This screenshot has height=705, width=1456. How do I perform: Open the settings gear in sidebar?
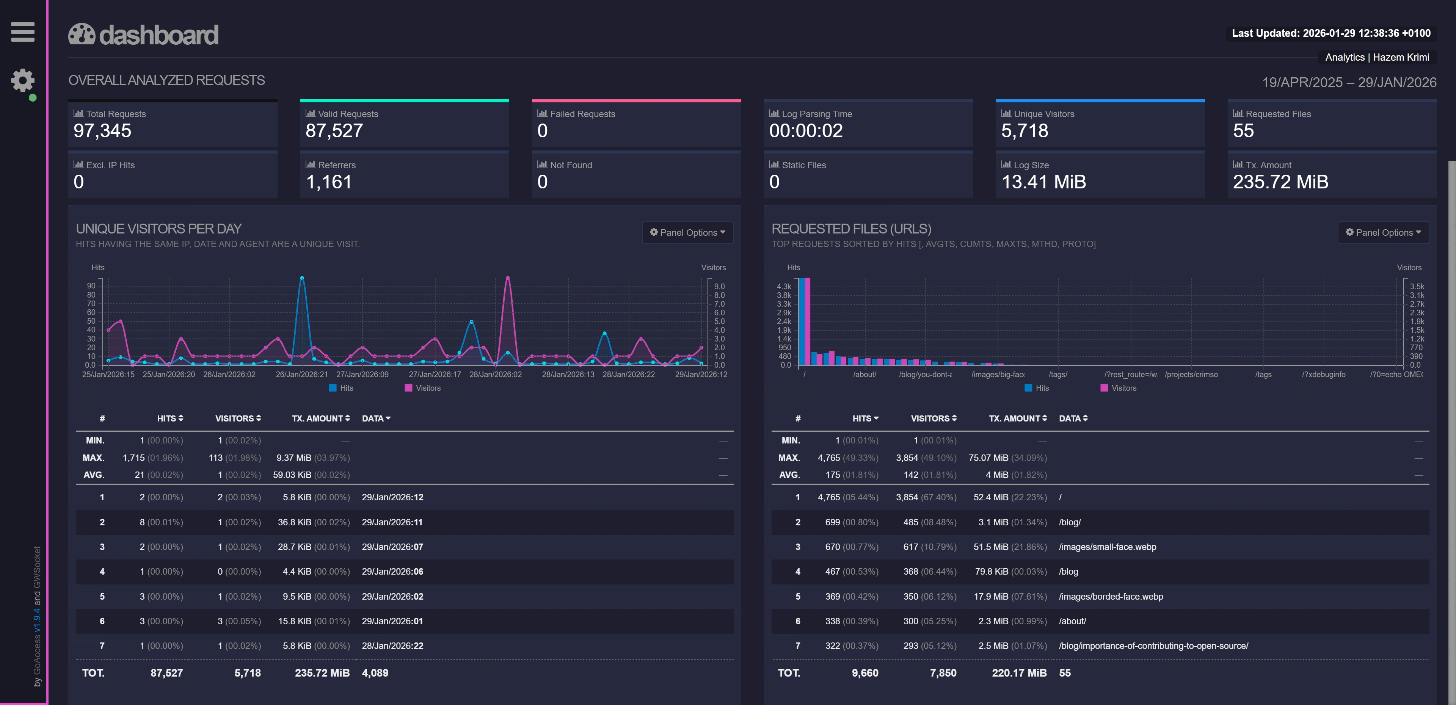point(23,80)
